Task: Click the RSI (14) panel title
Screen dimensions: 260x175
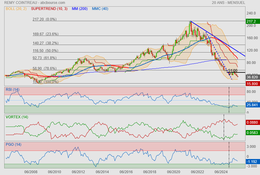Action: (12, 90)
